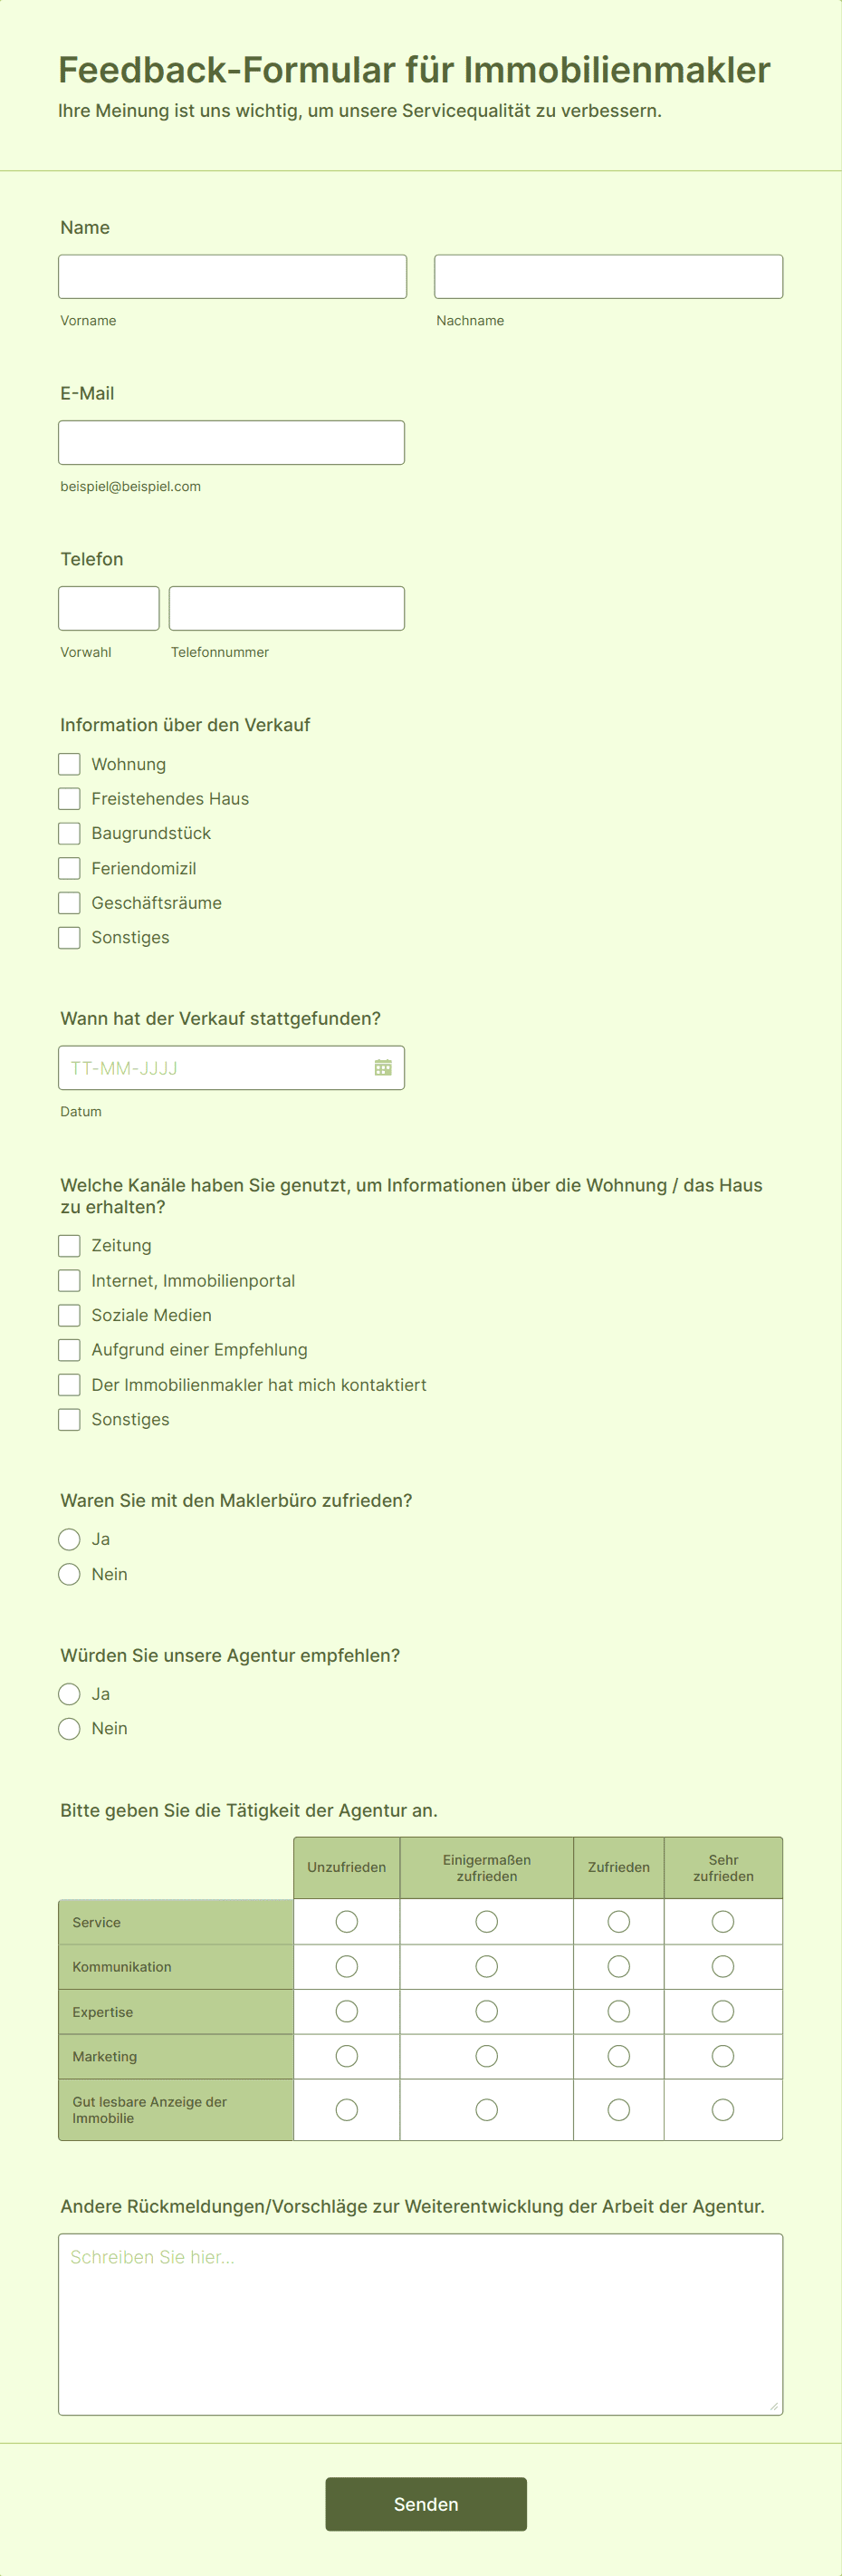
Task: Enable the Baugrundstück checkbox
Action: pyautogui.click(x=69, y=833)
